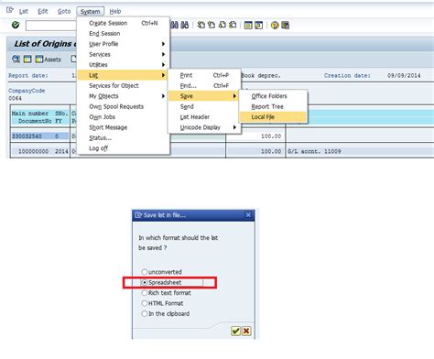Open the yellow Help question mark icon
Screen dimensions: 434x359
pyautogui.click(x=275, y=26)
